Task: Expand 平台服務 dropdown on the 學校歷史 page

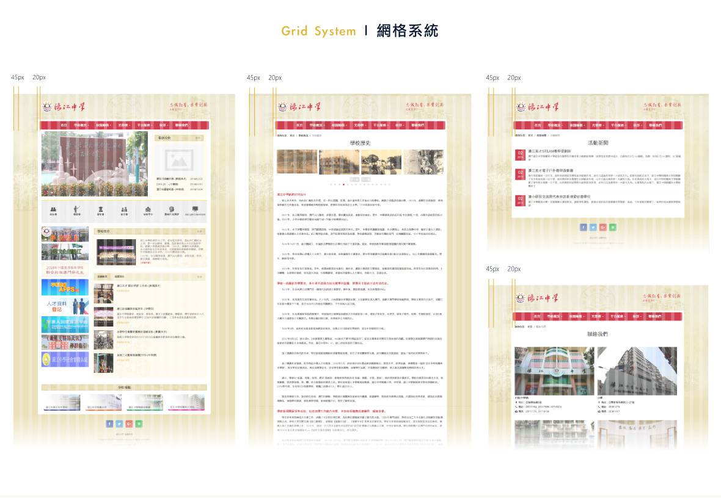Action: 380,125
